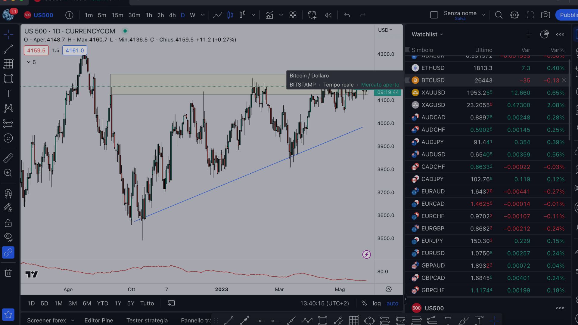Open the favorites star toolbar button
The height and width of the screenshot is (325, 578).
tap(8, 315)
